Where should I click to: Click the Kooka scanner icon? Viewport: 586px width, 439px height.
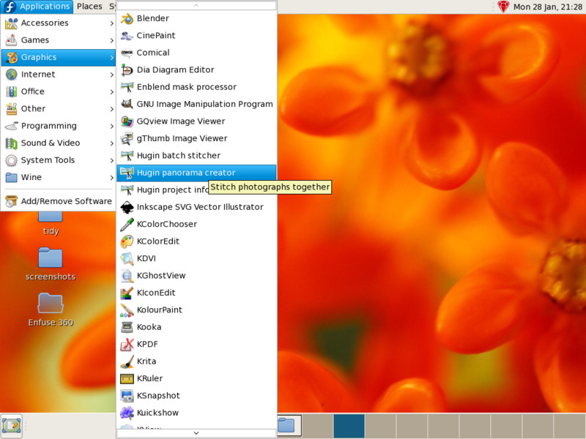click(x=127, y=327)
